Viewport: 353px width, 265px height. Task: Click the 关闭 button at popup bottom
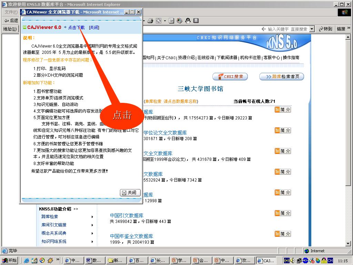pyautogui.click(x=130, y=193)
